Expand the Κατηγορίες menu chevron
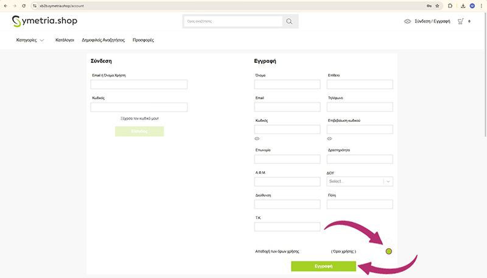 tap(42, 40)
